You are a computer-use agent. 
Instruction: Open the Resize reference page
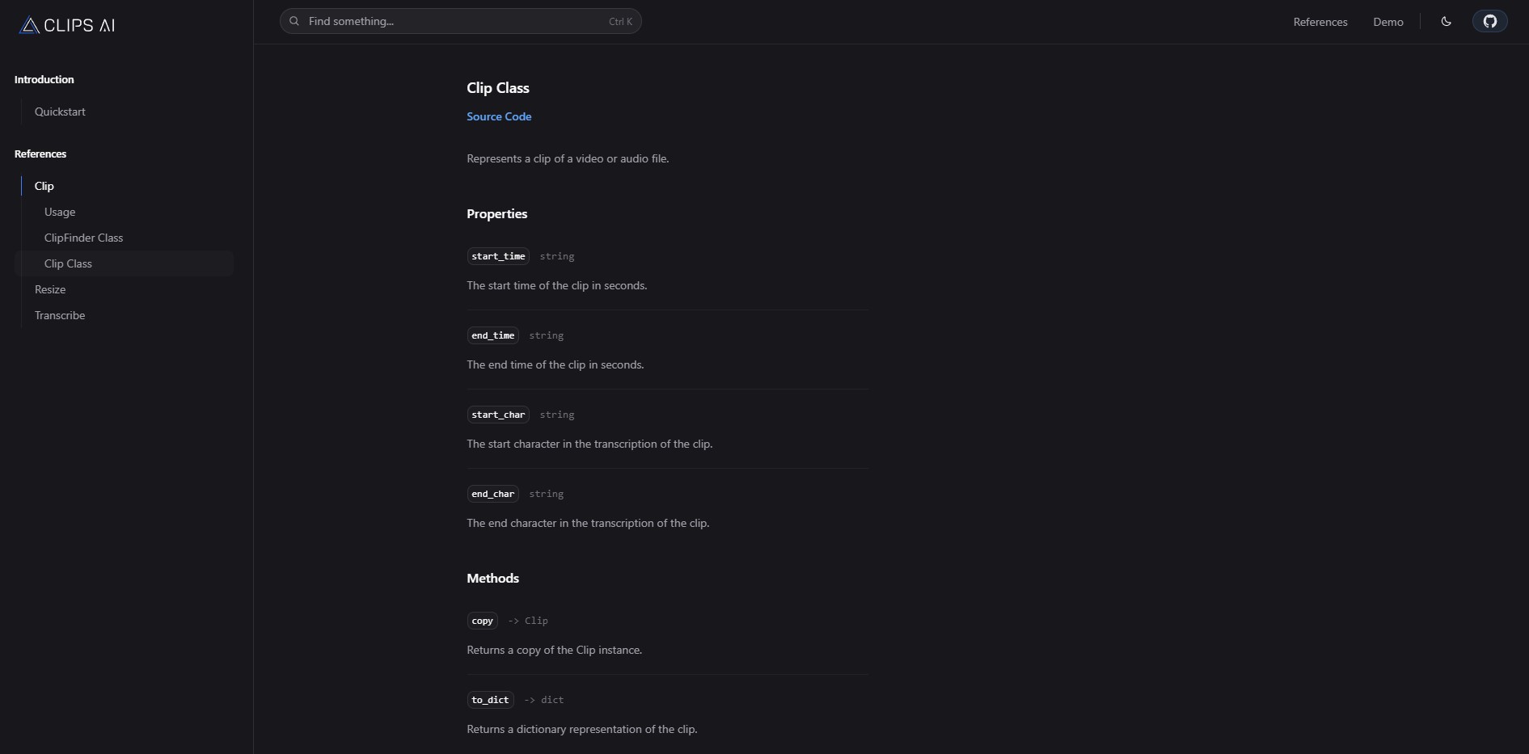[50, 289]
